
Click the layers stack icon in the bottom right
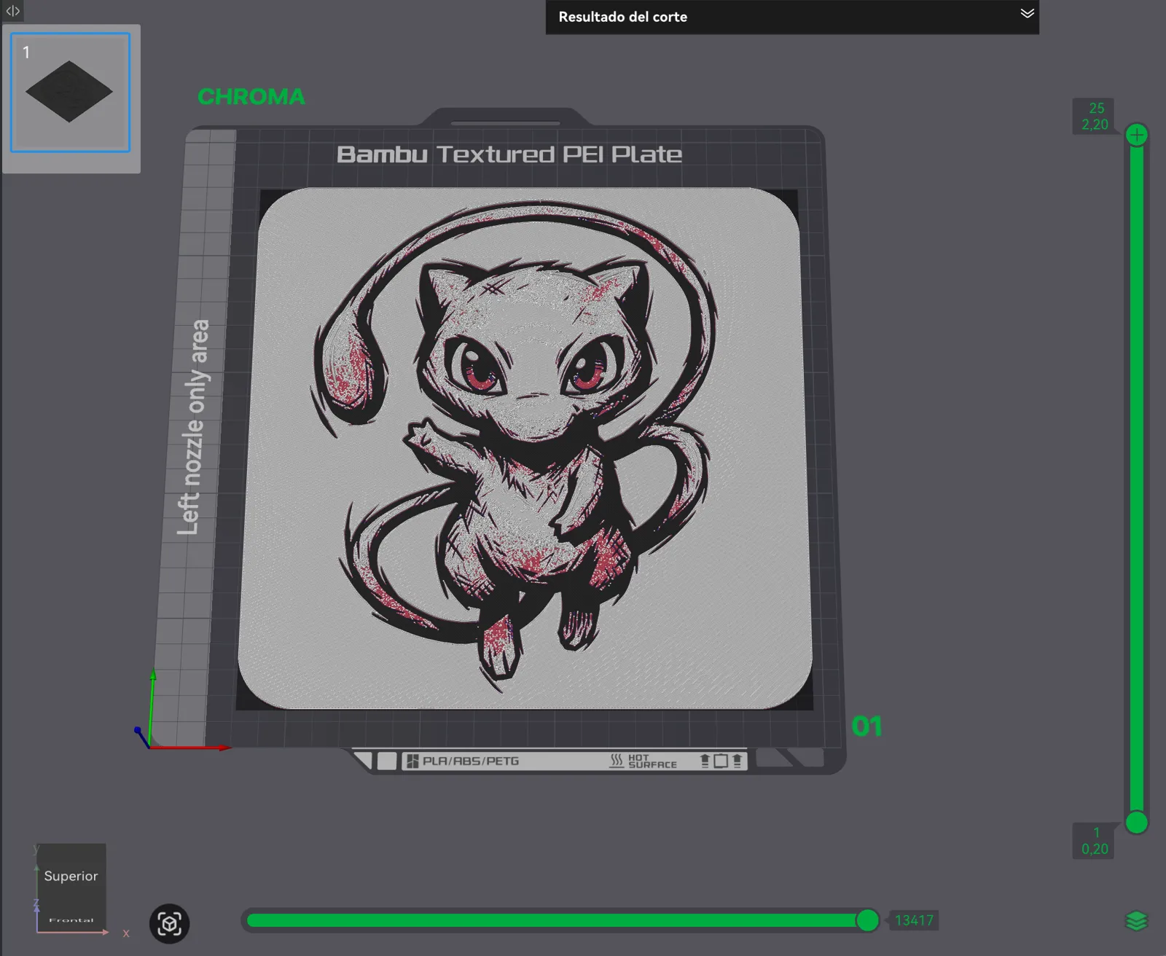(x=1137, y=921)
